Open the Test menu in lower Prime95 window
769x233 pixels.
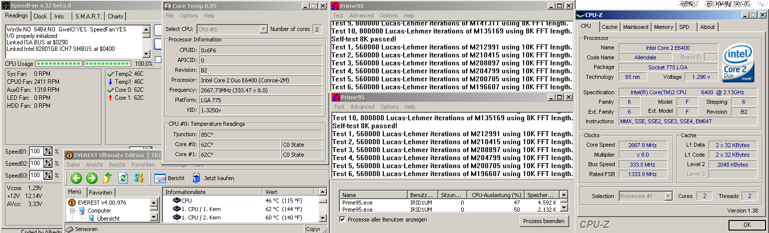click(339, 107)
